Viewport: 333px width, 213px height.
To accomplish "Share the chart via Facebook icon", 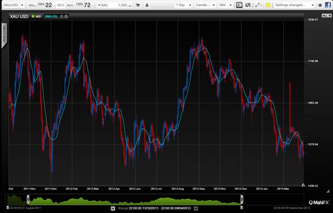I will click(x=328, y=5).
